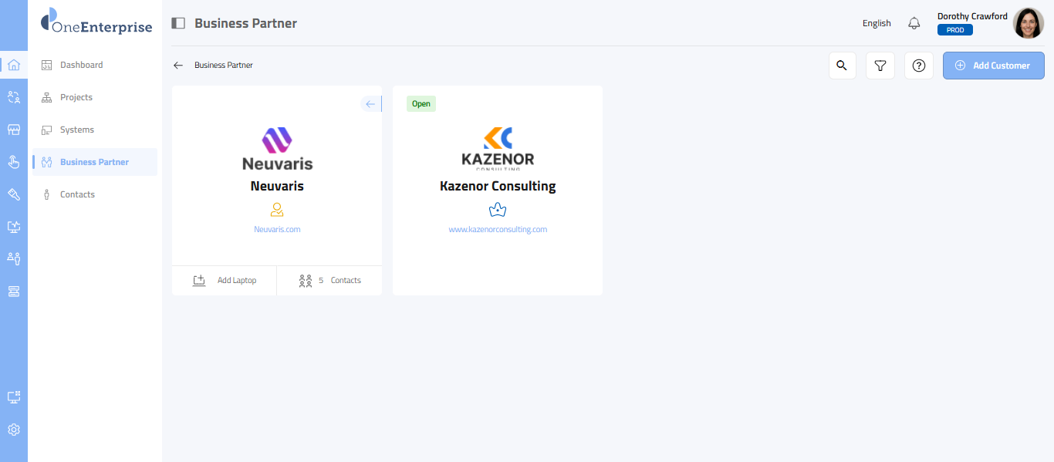Click the help question mark icon

[x=918, y=66]
